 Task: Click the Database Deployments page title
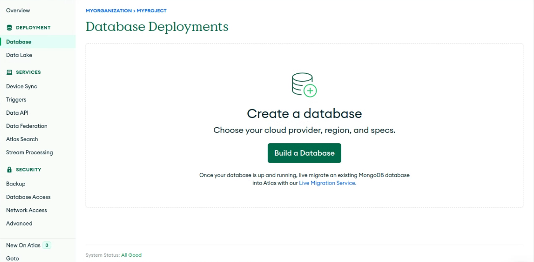(x=157, y=27)
